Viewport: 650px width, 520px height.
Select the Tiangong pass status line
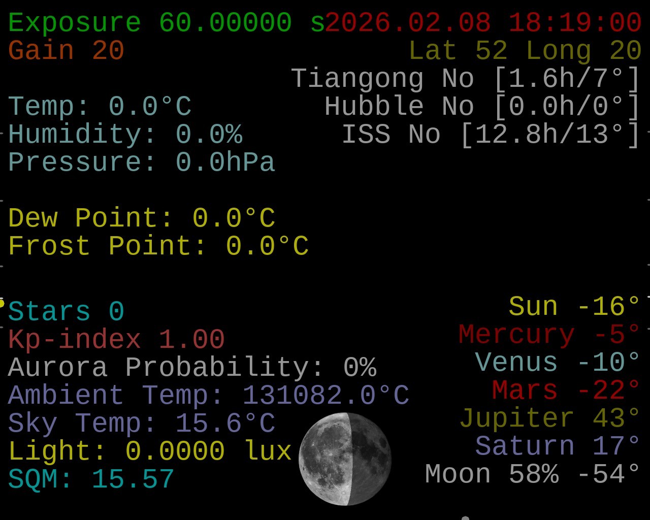coord(465,79)
